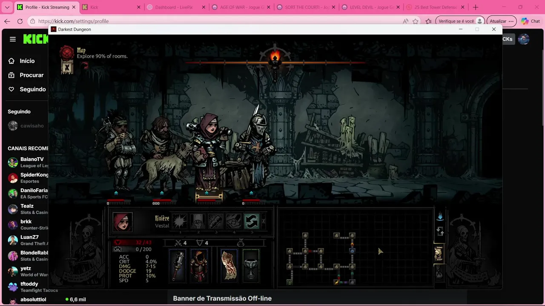This screenshot has width=545, height=306.
Task: Click the Kick user avatar top right
Action: coord(524,39)
